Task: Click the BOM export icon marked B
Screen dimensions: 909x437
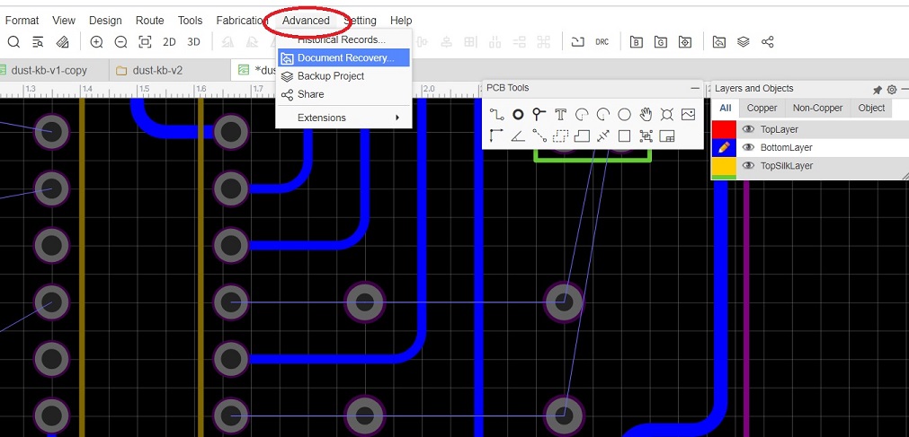Action: pyautogui.click(x=636, y=41)
